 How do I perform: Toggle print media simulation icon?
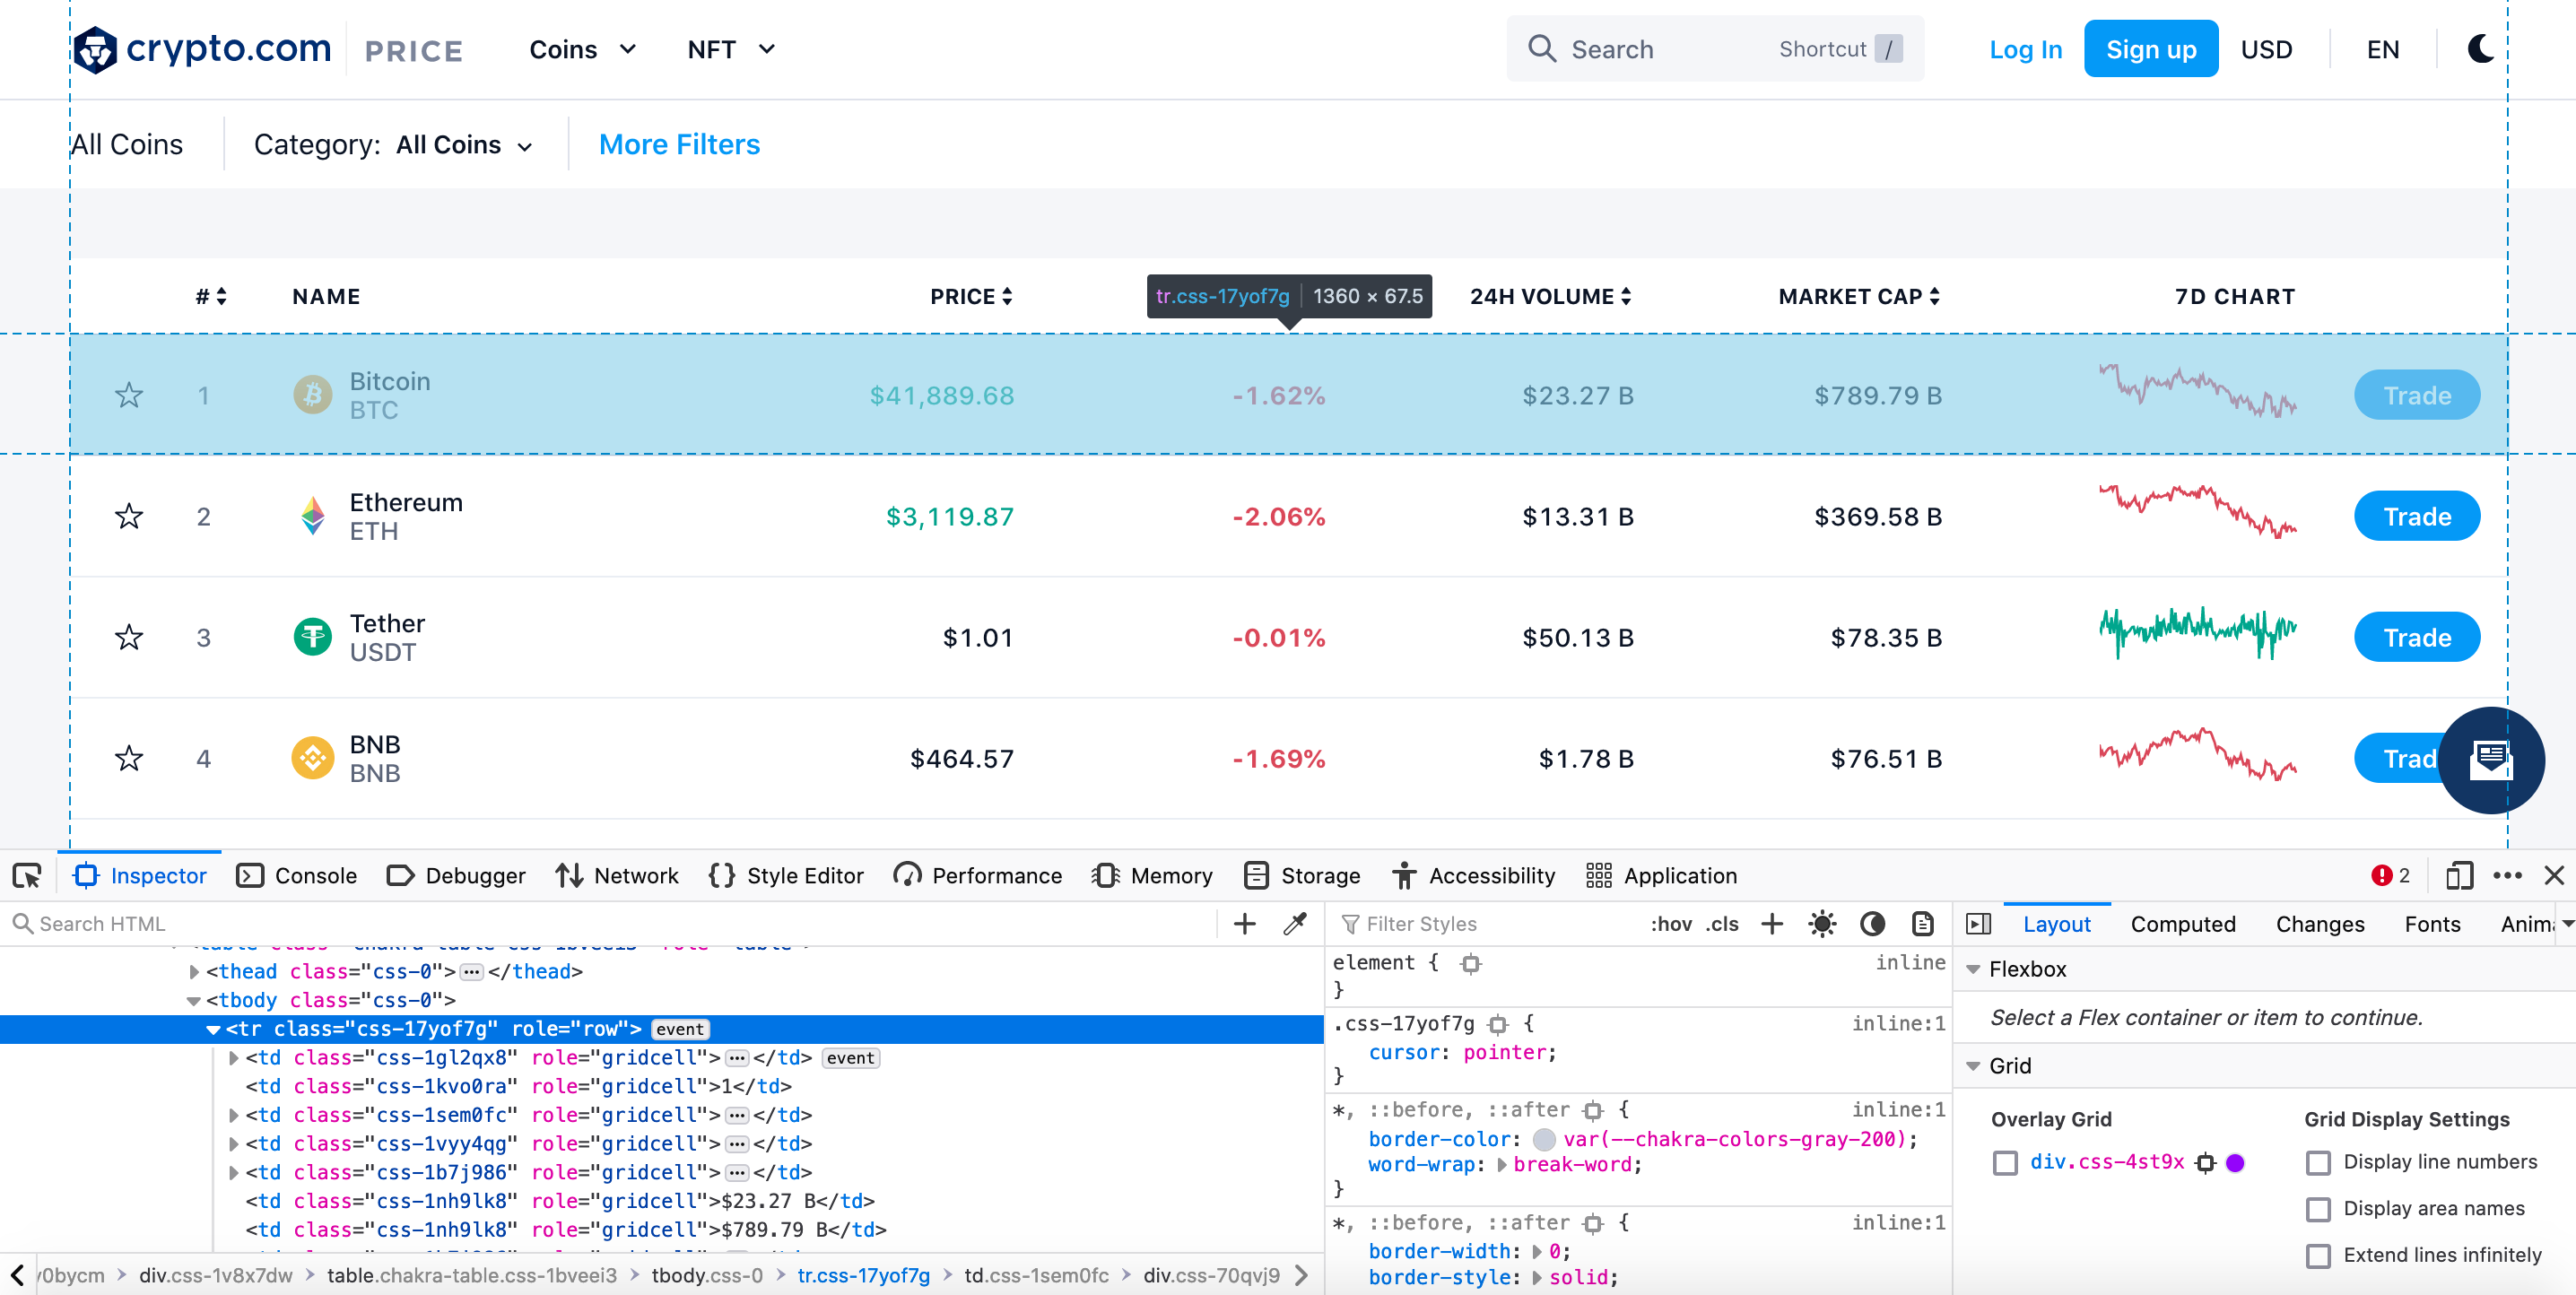pos(1922,924)
